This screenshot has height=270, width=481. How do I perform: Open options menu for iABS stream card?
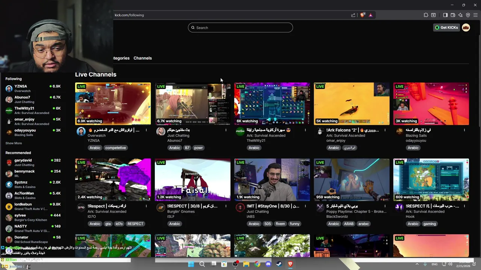pyautogui.click(x=305, y=206)
